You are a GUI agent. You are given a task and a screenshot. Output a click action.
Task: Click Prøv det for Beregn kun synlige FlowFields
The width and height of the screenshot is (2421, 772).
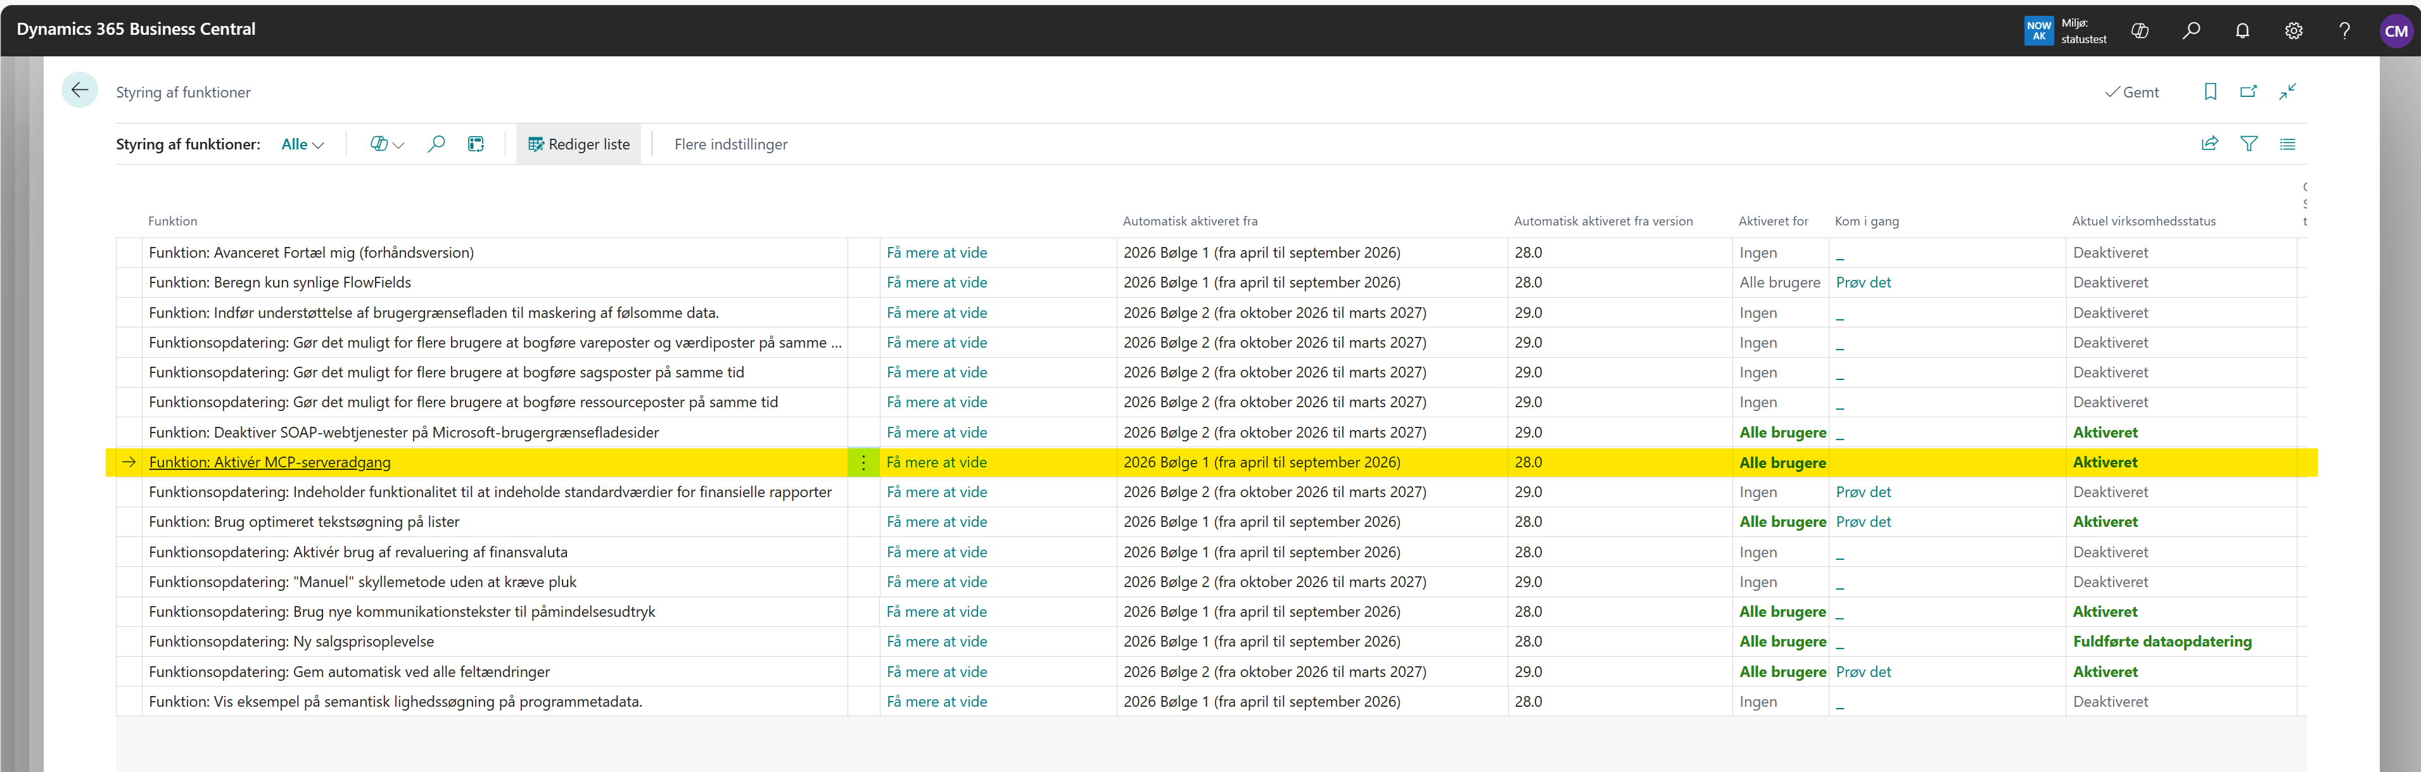[1863, 282]
